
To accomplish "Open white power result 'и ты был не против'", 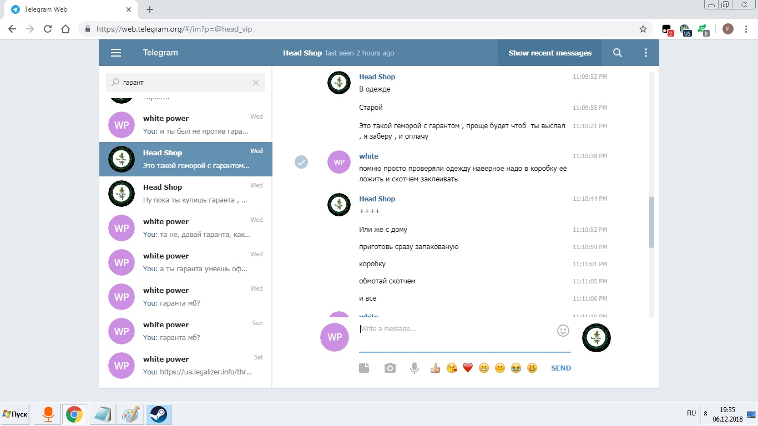I will click(186, 125).
